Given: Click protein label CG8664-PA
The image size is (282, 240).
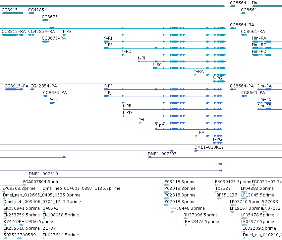Looking at the screenshot, I should tap(242, 86).
